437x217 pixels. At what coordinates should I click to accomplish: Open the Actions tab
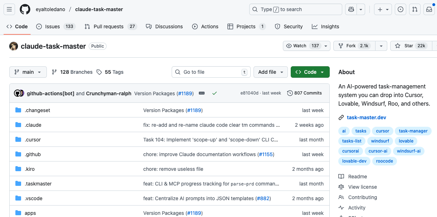(x=205, y=26)
